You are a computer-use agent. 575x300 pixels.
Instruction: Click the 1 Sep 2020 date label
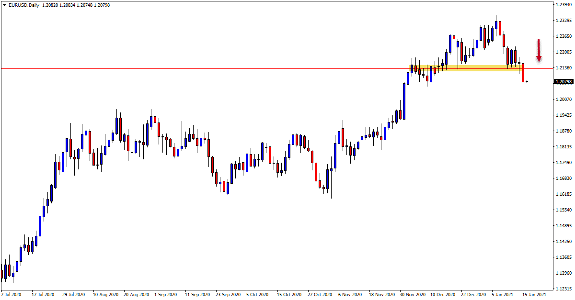click(165, 295)
